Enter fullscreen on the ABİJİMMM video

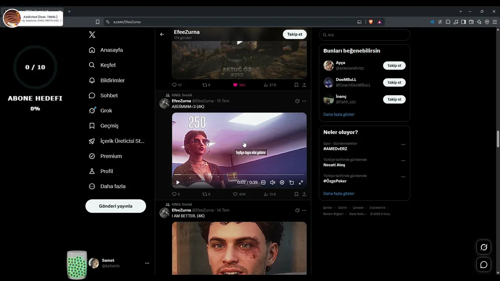[x=301, y=182]
